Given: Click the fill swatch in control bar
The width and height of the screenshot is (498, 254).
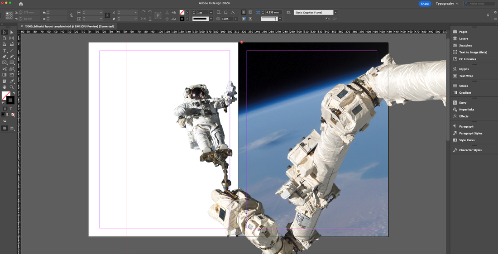Looking at the screenshot, I should pos(182,12).
